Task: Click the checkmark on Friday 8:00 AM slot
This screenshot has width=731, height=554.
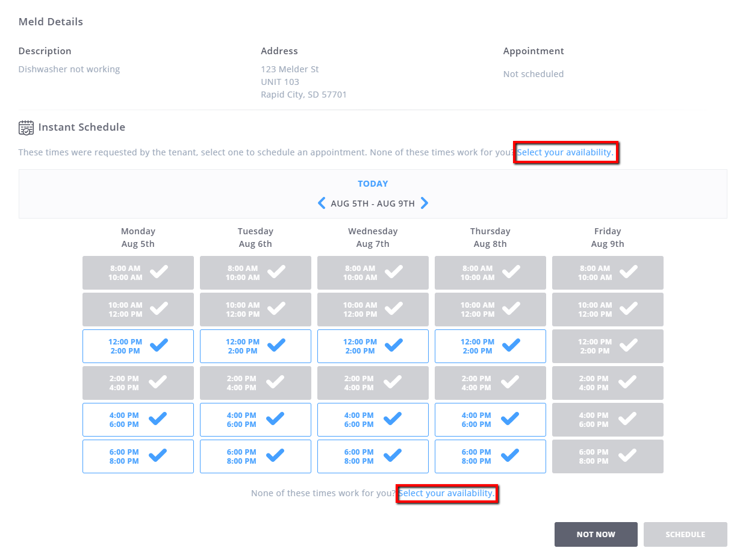Action: pos(629,272)
